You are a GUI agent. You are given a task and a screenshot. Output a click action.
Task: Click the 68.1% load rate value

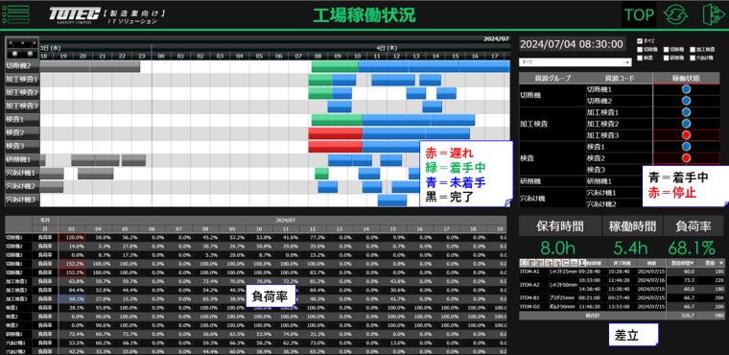pos(693,248)
